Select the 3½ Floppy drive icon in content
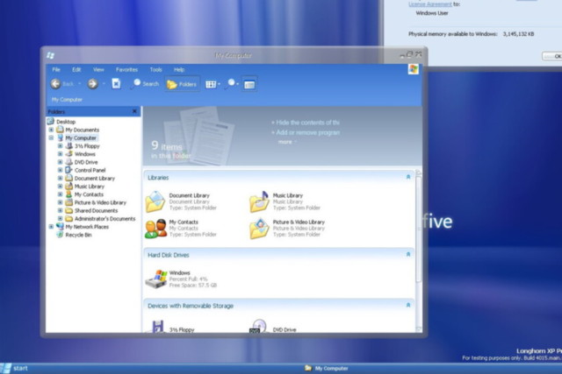 click(x=157, y=326)
